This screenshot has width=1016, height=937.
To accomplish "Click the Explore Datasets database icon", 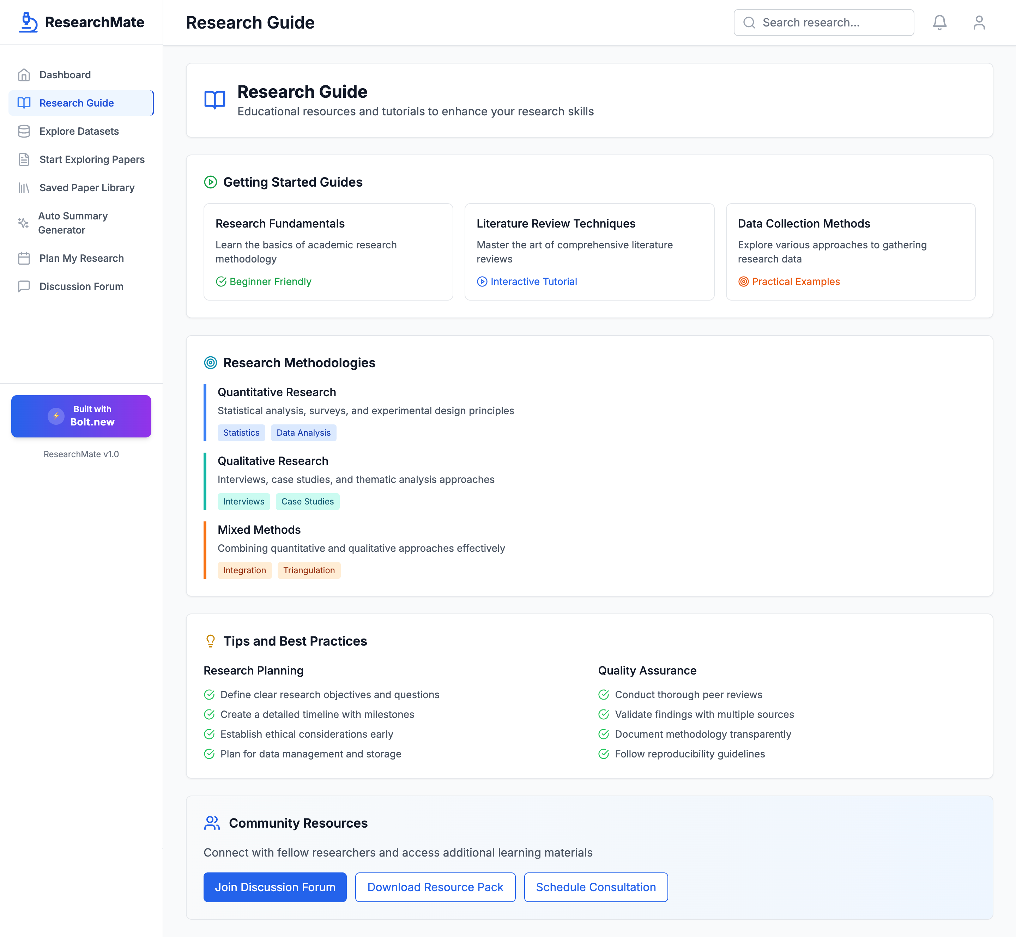I will click(24, 131).
